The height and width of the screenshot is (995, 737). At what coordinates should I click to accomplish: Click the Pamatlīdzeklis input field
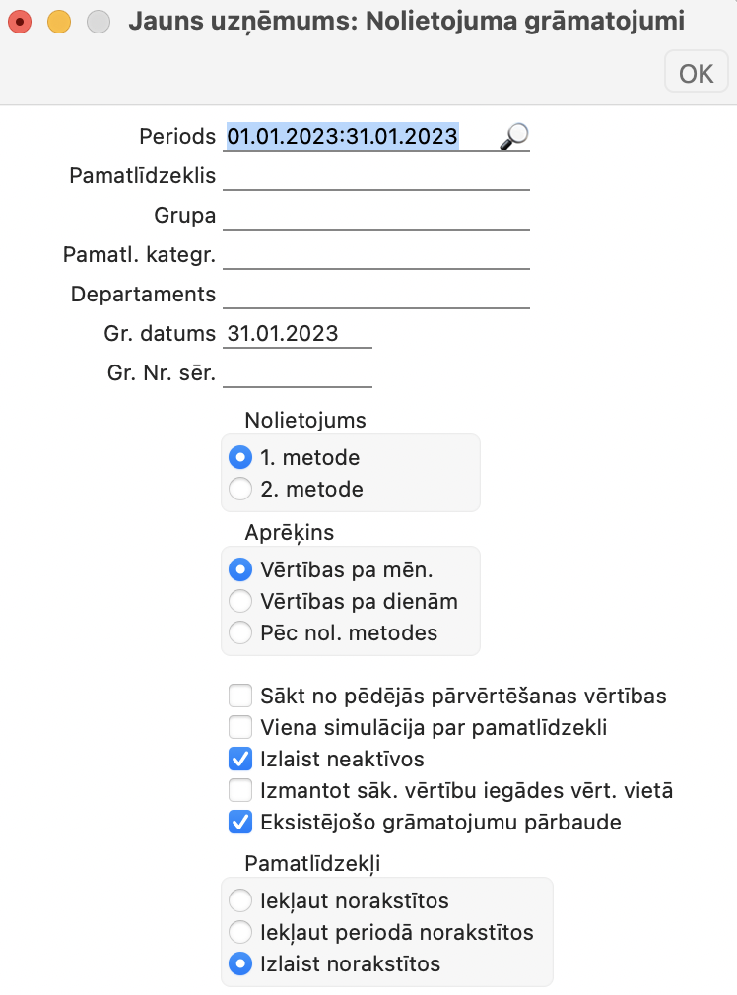[x=376, y=176]
